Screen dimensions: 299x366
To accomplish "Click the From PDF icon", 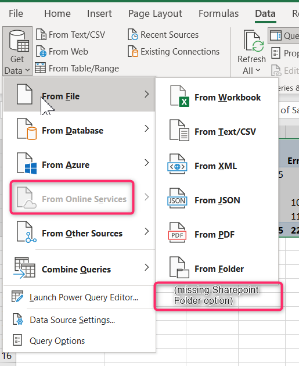I will [x=177, y=232].
